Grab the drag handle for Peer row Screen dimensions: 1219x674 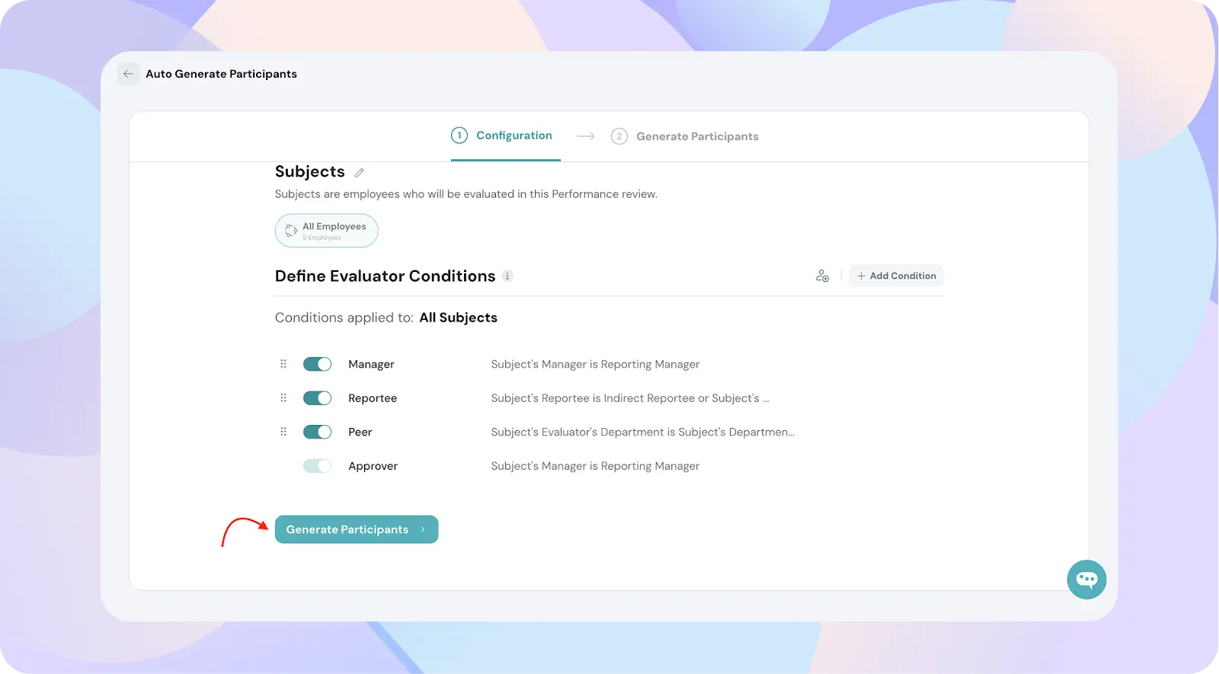[x=283, y=432]
